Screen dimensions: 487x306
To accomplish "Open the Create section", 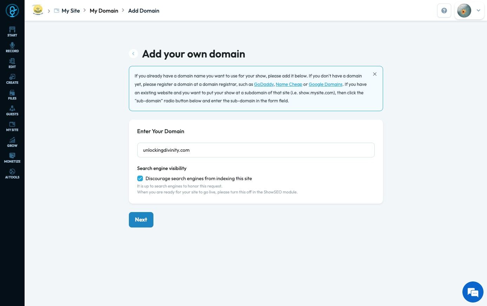I will 12,79.
